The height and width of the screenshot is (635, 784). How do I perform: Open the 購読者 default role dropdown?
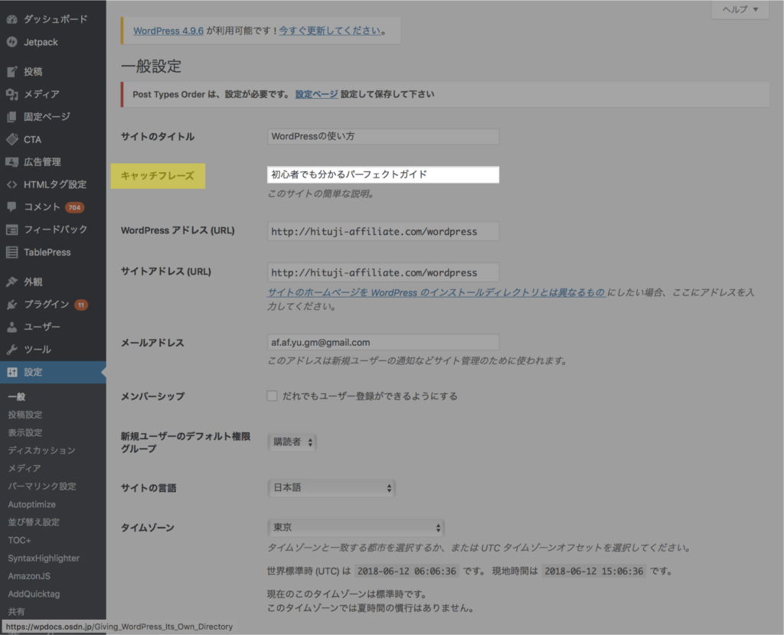click(292, 442)
